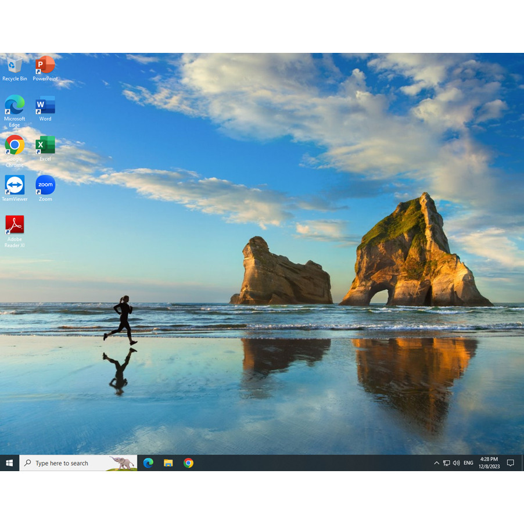This screenshot has width=524, height=524.
Task: Open the ENG input language menu
Action: coord(468,463)
